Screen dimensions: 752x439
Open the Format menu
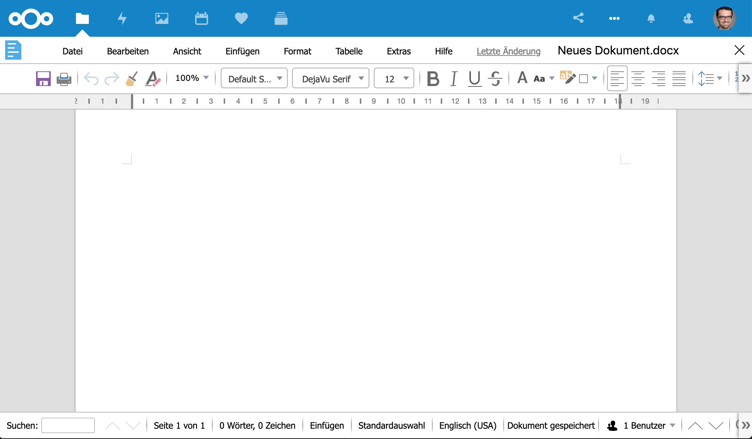tap(298, 51)
